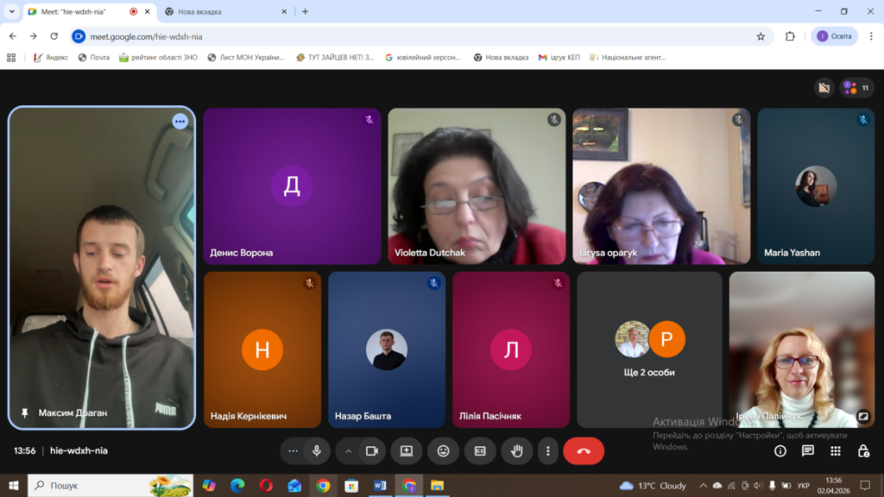884x497 pixels.
Task: Open more options three-dot menu in call bar
Action: click(547, 450)
